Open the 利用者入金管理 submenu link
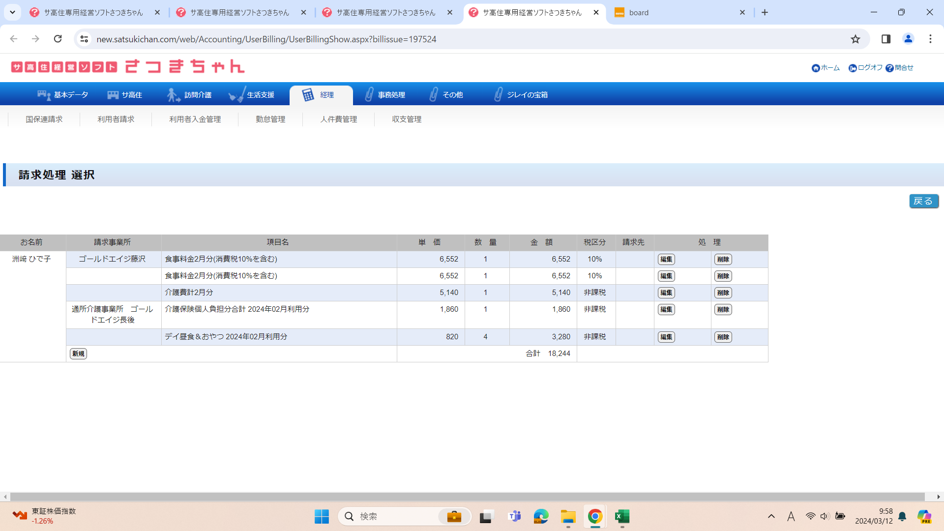Image resolution: width=944 pixels, height=531 pixels. click(195, 119)
